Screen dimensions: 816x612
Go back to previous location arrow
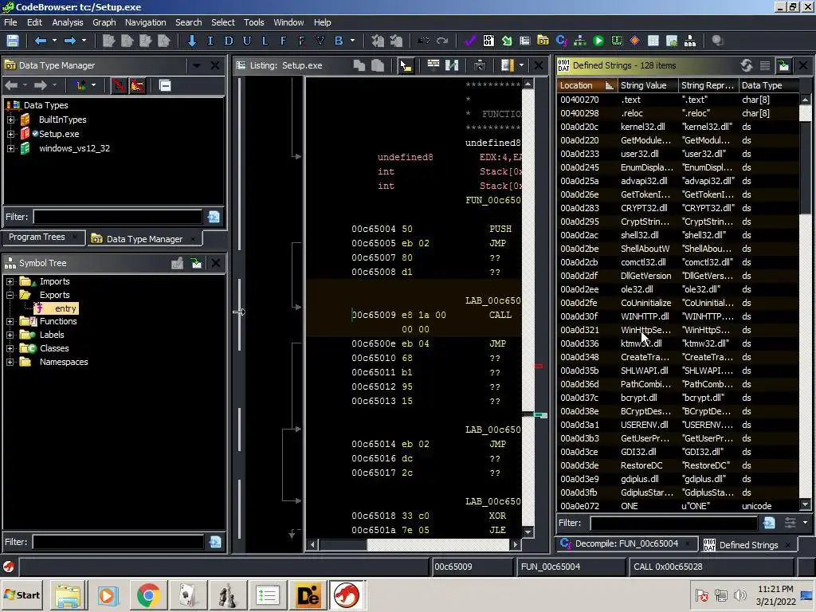(41, 41)
